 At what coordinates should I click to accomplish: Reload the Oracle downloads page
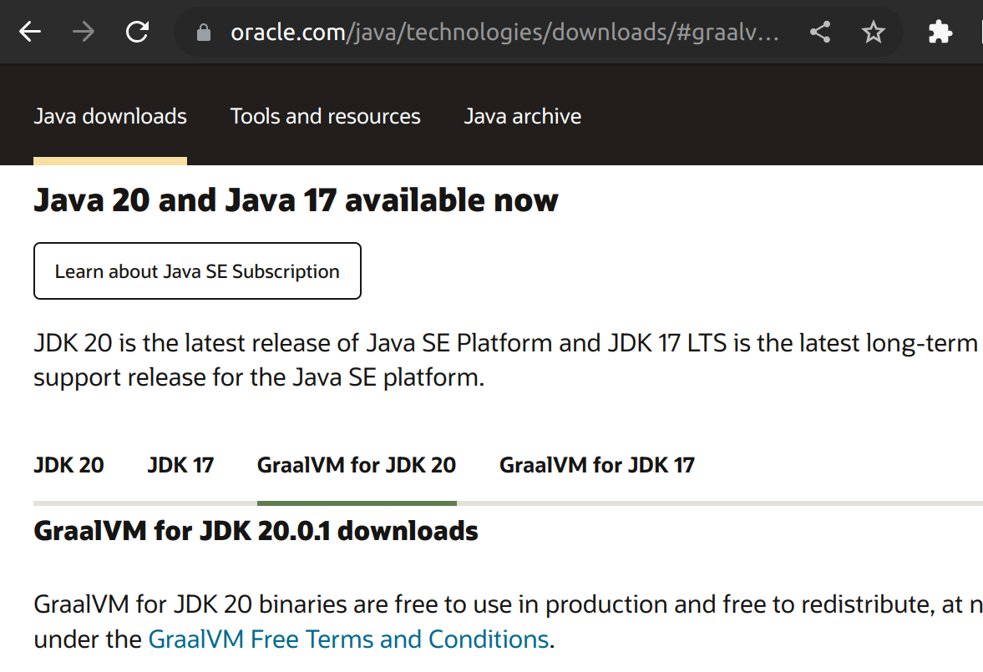click(x=137, y=32)
